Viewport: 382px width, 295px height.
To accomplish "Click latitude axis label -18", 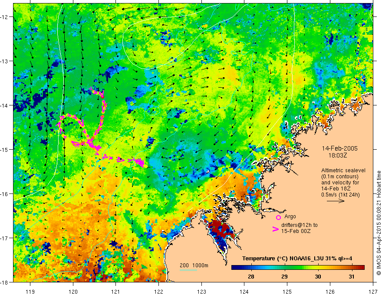I will tap(5, 282).
